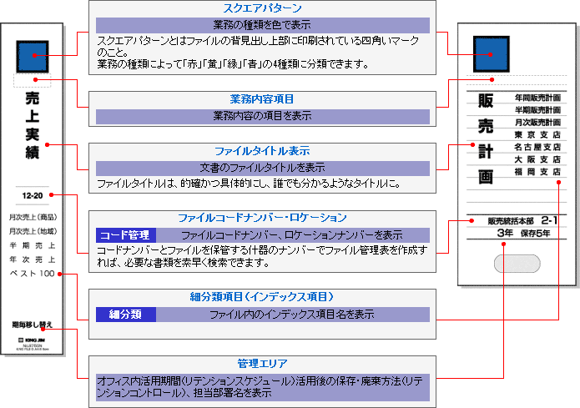
Task: Select the ファイルタイトル表示 heading
Action: pos(262,151)
